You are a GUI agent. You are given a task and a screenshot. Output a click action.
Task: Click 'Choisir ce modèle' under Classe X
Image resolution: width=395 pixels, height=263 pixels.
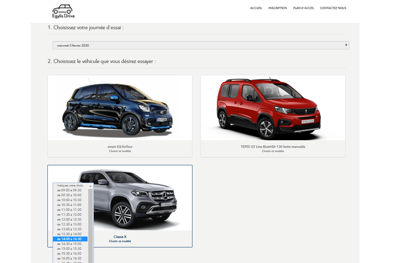pyautogui.click(x=120, y=241)
